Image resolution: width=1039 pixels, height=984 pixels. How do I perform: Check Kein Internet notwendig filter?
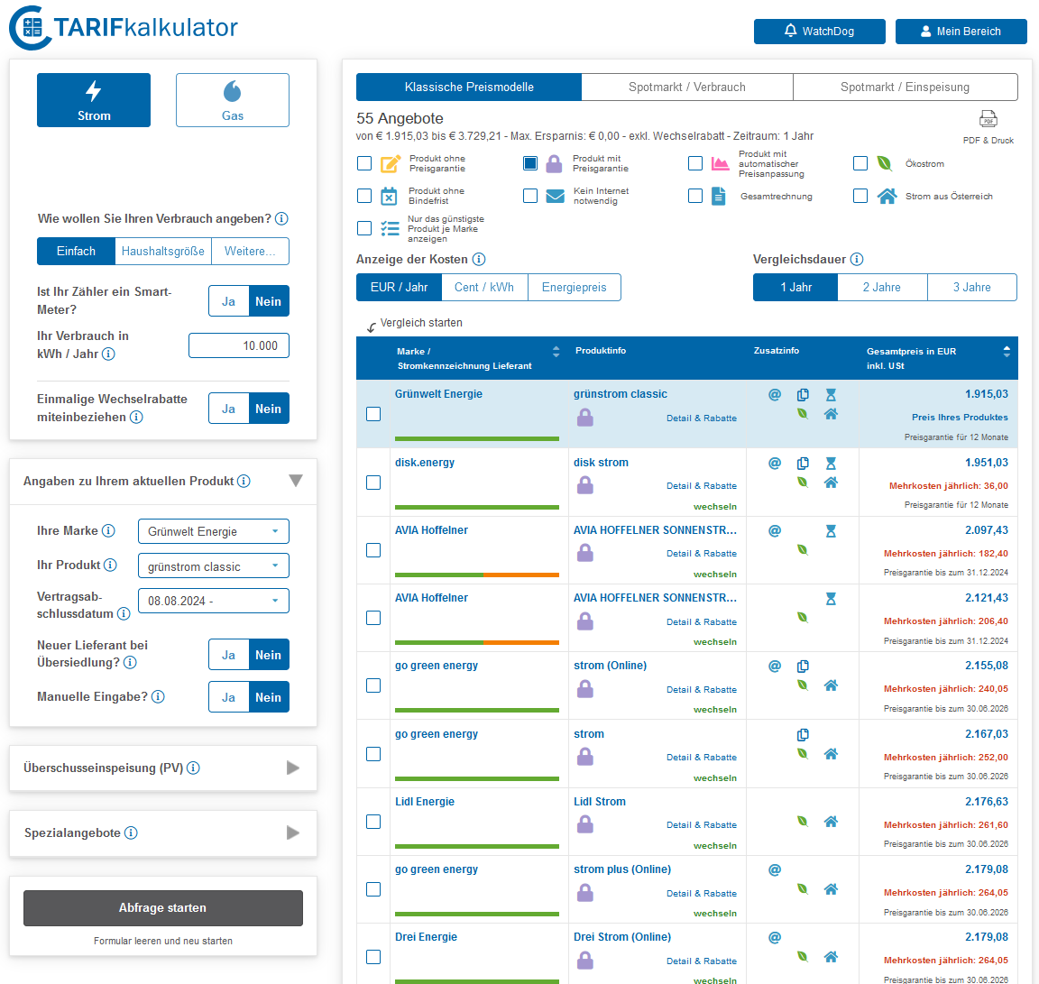(x=530, y=196)
